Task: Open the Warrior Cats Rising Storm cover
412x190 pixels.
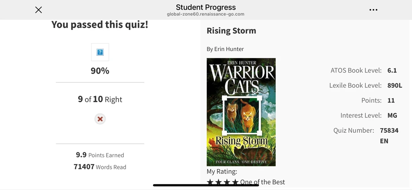Action: tap(241, 112)
